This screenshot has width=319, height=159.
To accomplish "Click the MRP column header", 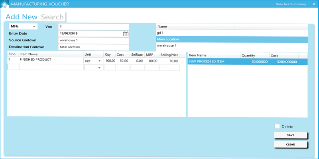I will pyautogui.click(x=152, y=54).
